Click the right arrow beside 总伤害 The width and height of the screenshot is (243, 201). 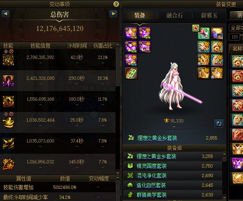[x=113, y=14]
